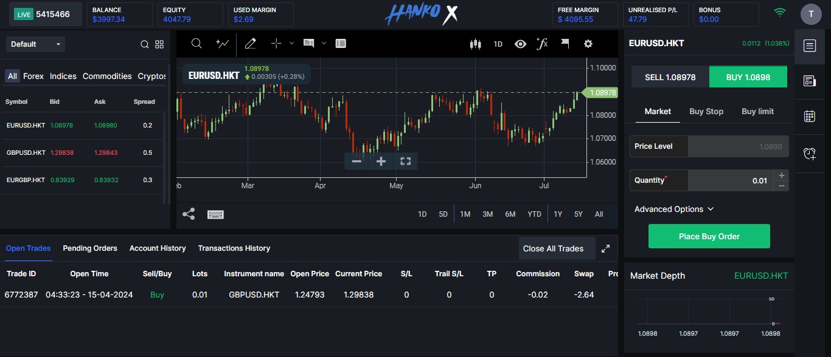The width and height of the screenshot is (831, 357).
Task: Click the Place Buy Order button
Action: 709,236
